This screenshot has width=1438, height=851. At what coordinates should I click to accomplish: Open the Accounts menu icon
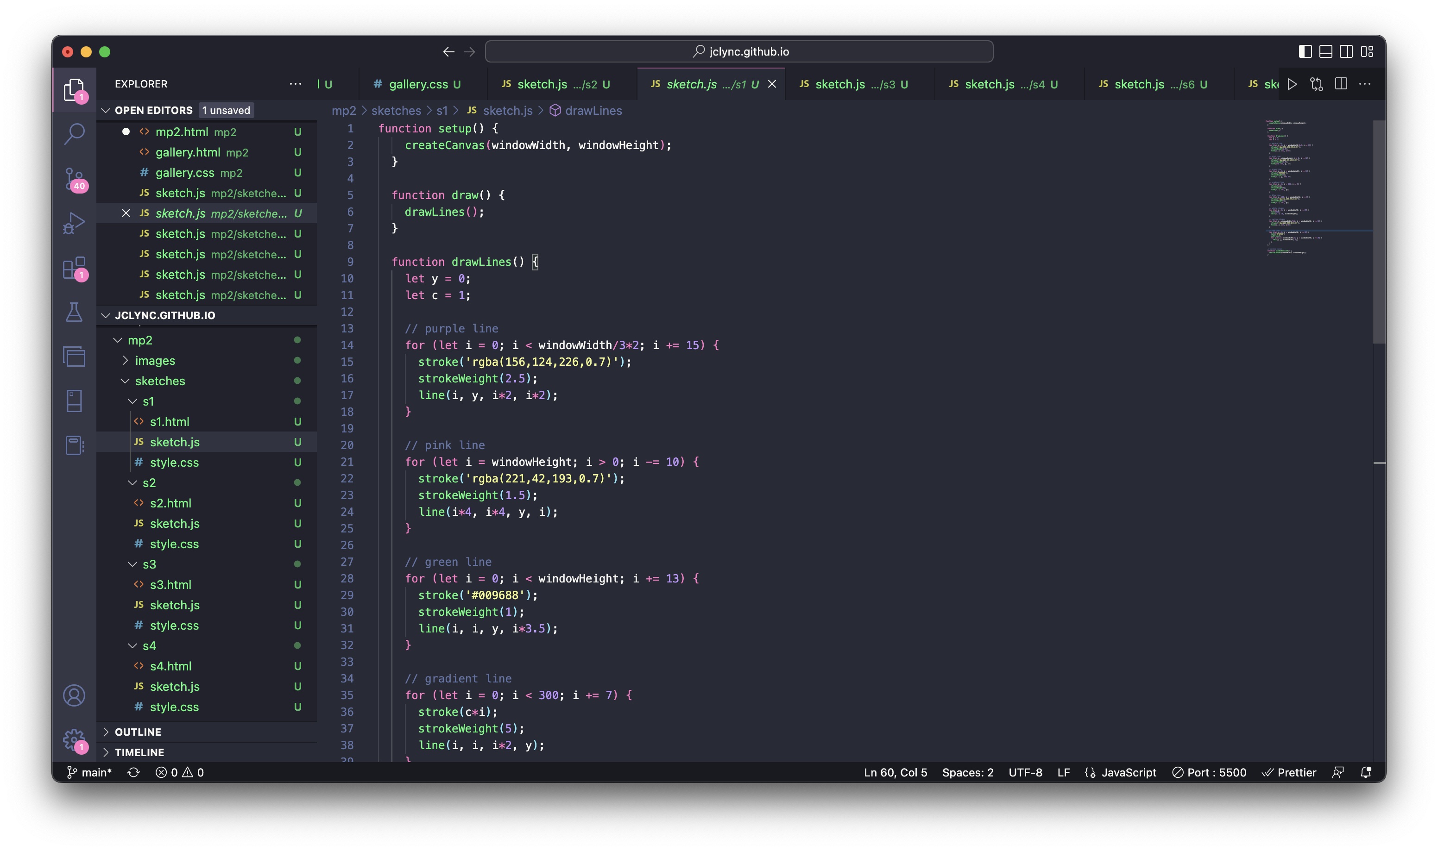click(x=74, y=695)
